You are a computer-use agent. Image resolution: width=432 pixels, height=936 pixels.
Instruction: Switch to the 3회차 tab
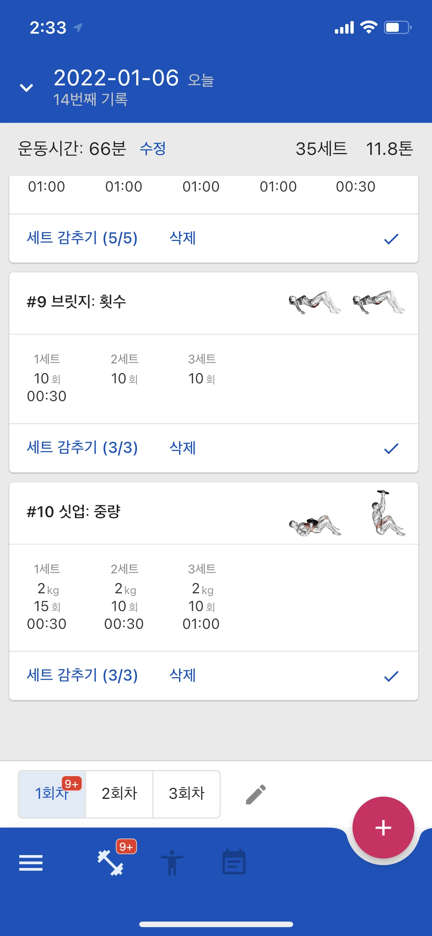(186, 794)
